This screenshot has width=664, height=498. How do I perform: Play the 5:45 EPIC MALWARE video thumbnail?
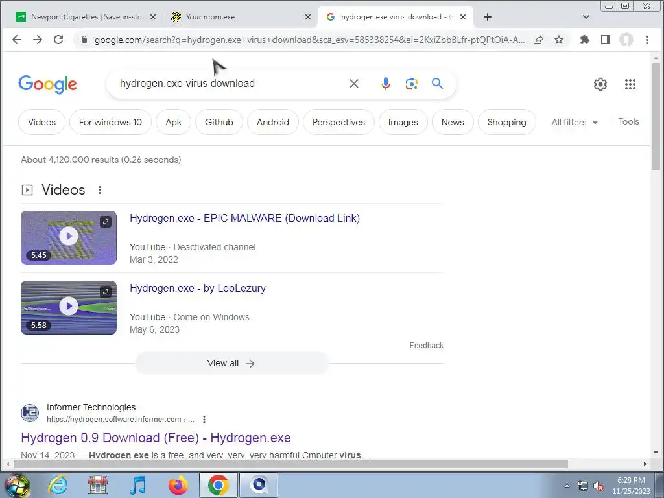[69, 237]
